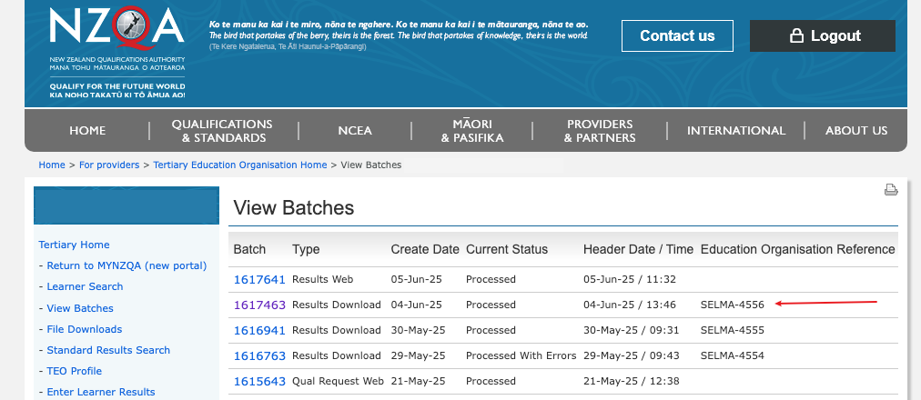
Task: Open Providers & Partners menu
Action: pyautogui.click(x=600, y=131)
